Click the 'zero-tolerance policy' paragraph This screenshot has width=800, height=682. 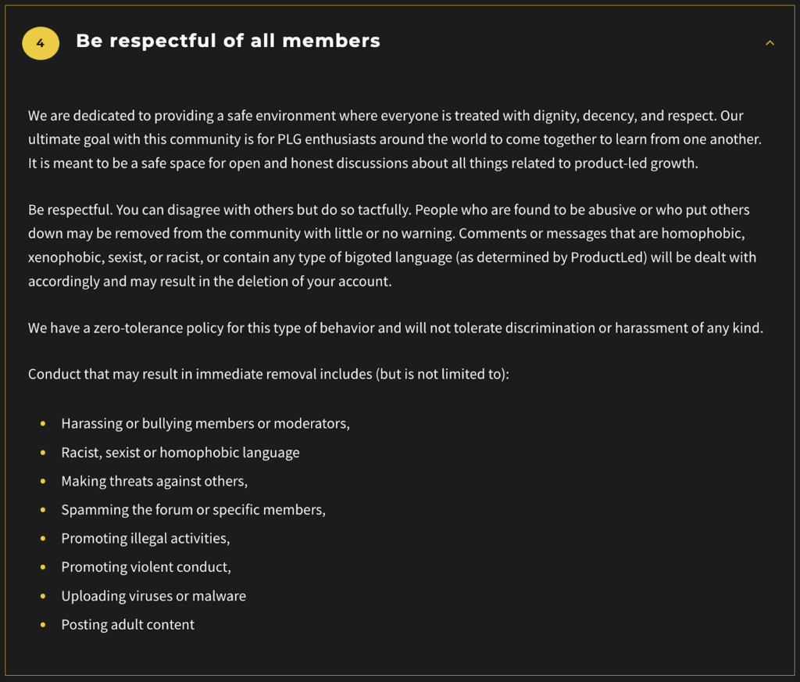[x=395, y=328]
